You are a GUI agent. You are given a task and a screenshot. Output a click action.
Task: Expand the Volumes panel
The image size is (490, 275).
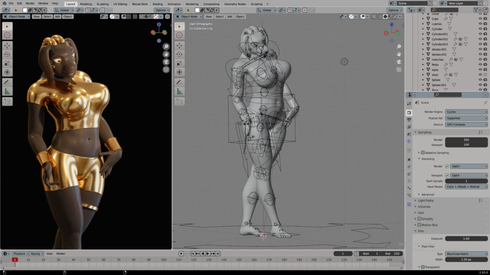(x=424, y=207)
